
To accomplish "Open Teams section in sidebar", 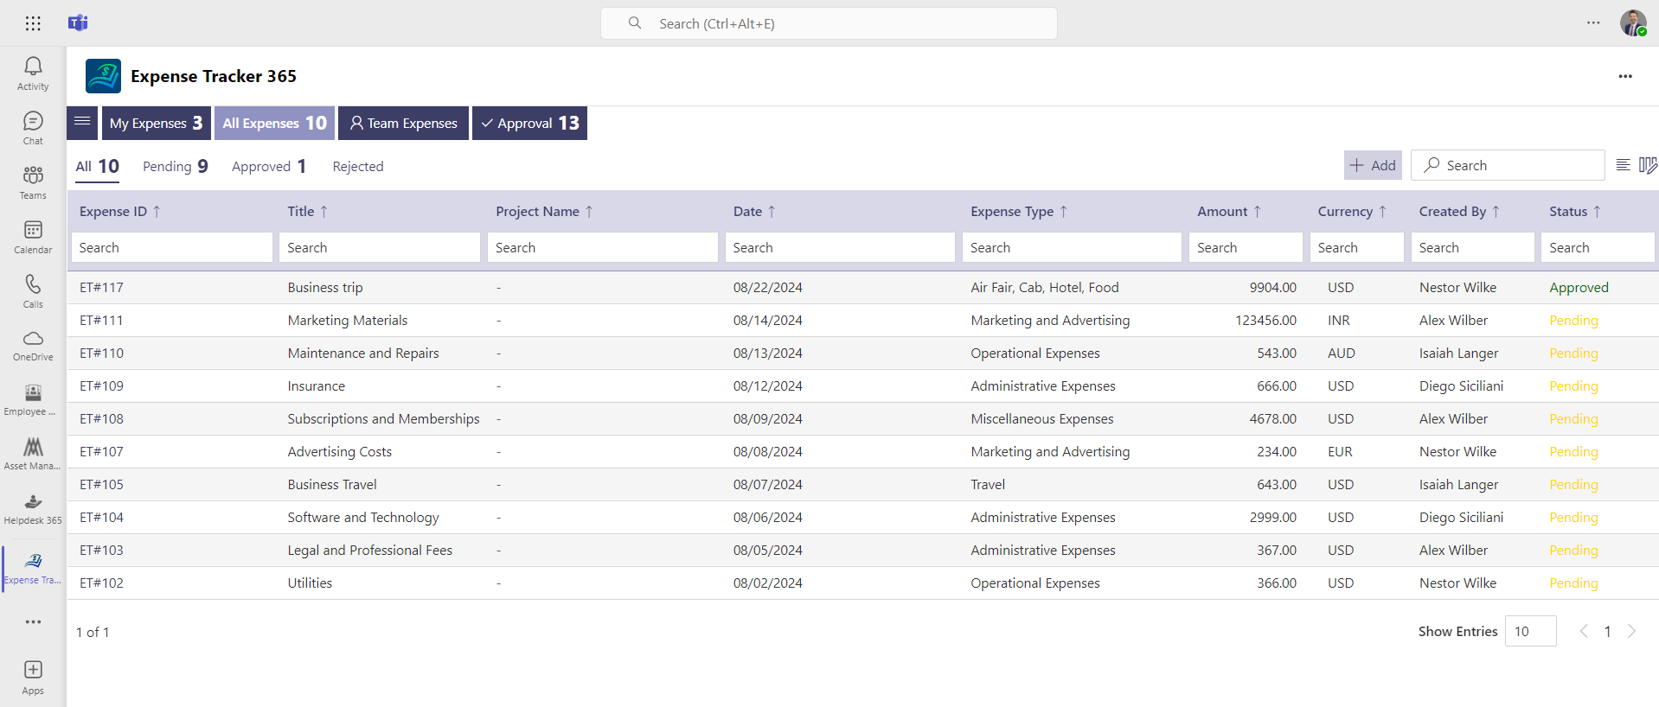I will 33,182.
